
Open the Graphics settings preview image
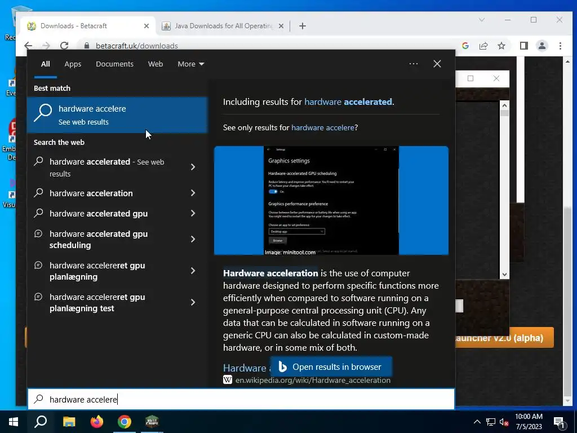pos(331,200)
